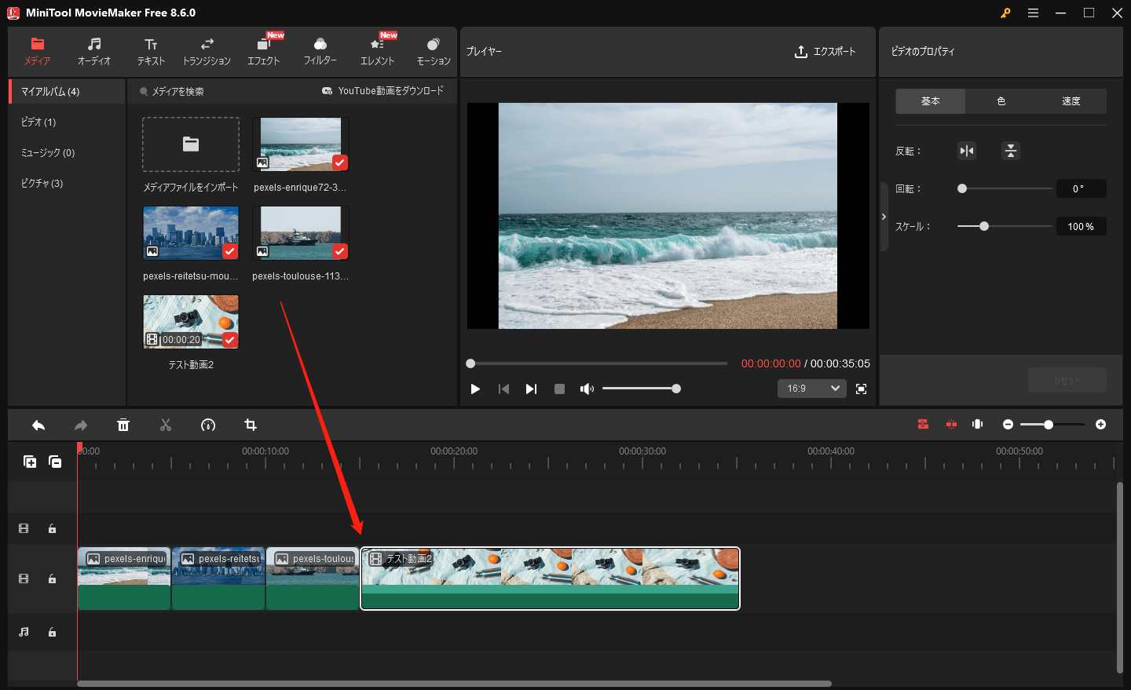Click メディアファイルをインポート to add media
1131x690 pixels.
[x=190, y=144]
